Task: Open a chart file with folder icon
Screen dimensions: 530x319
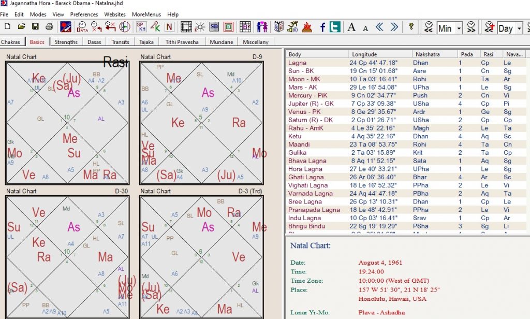Action: click(x=21, y=26)
